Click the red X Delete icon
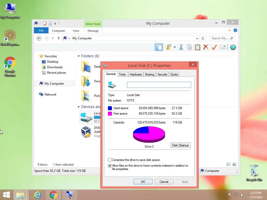 point(206,47)
